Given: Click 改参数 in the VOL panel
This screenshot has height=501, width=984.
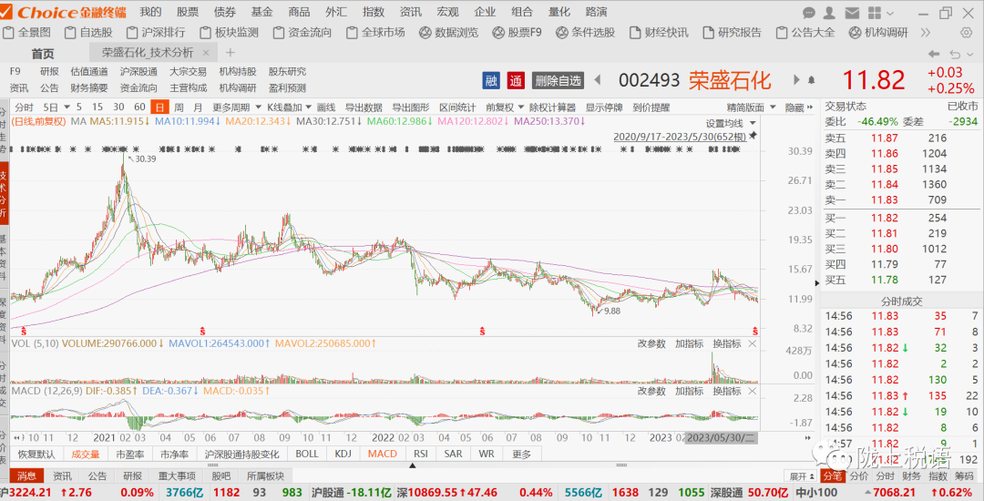Looking at the screenshot, I should click(651, 343).
